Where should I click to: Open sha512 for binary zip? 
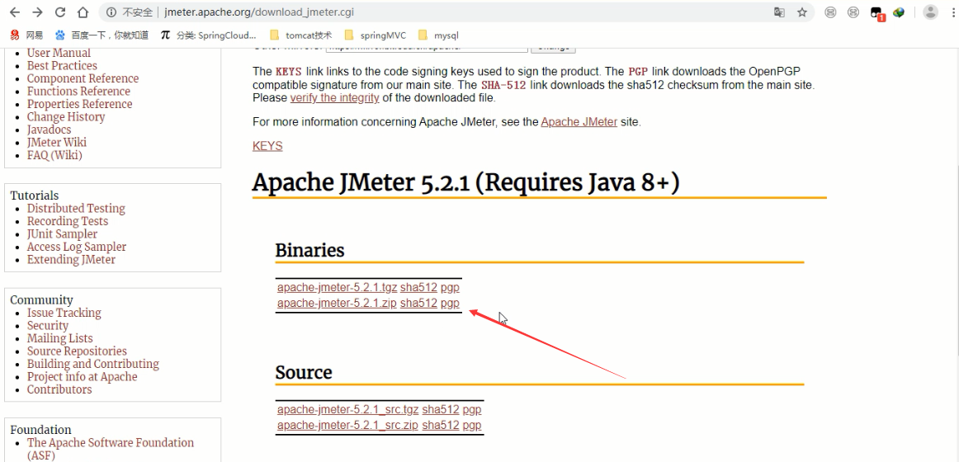coord(418,303)
